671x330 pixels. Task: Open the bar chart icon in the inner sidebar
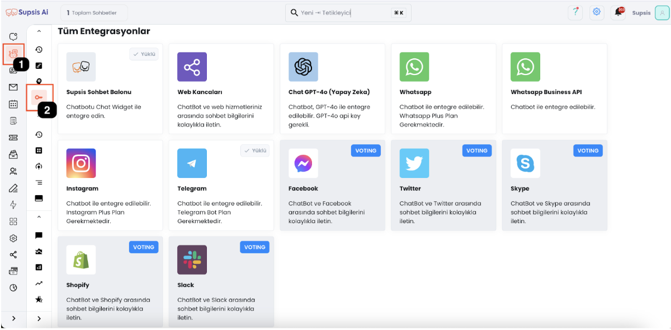[39, 267]
